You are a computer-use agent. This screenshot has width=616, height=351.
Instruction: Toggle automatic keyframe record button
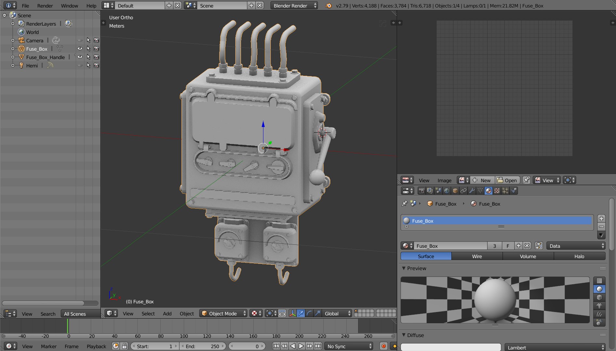(383, 346)
